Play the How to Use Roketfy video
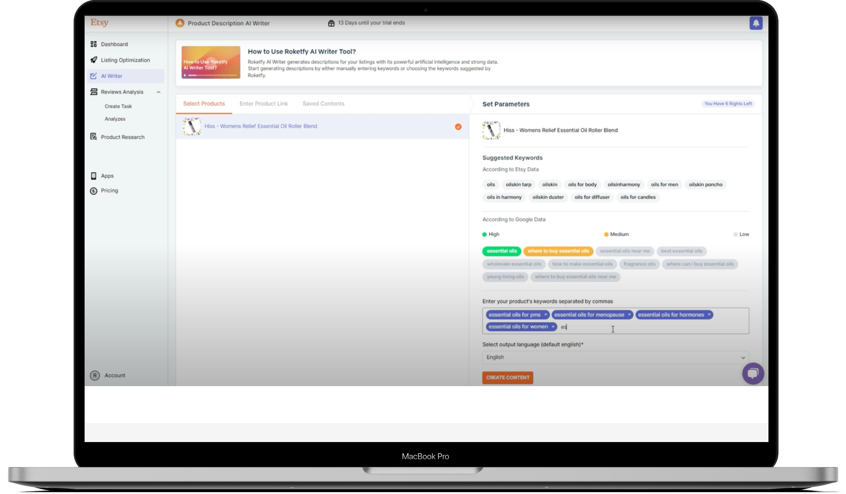Image resolution: width=846 pixels, height=494 pixels. [x=211, y=63]
